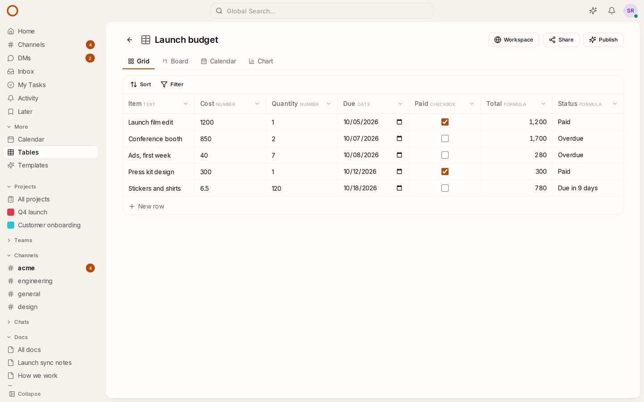This screenshot has height=402, width=644.
Task: Go to Home in the sidebar
Action: (x=51, y=31)
